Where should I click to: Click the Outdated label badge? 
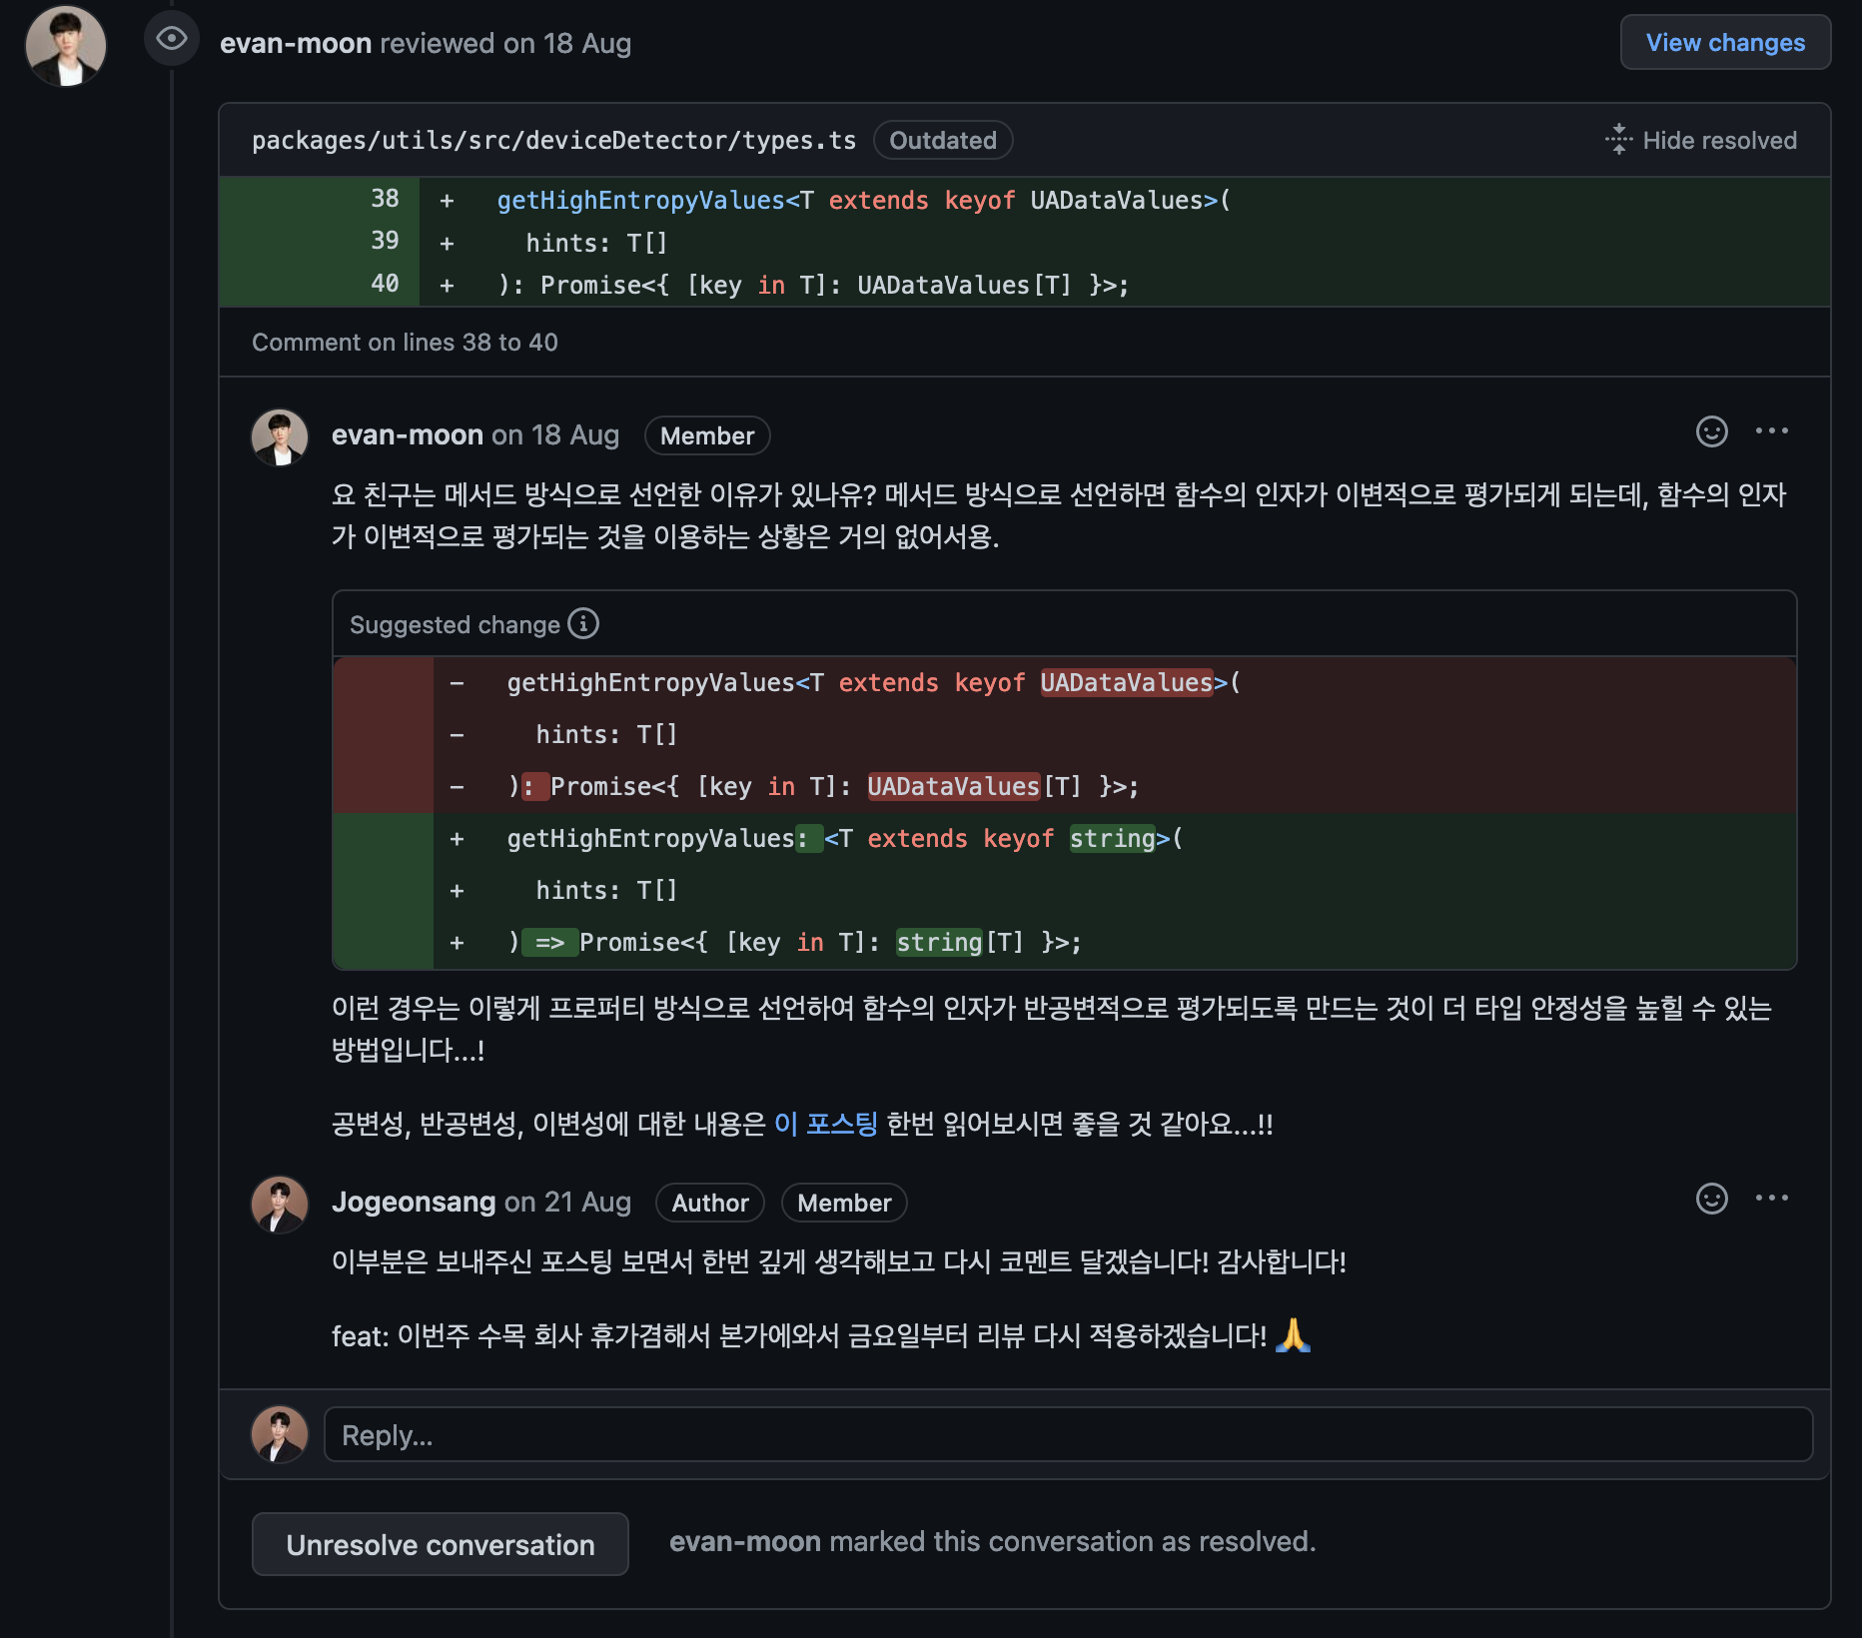pyautogui.click(x=942, y=141)
